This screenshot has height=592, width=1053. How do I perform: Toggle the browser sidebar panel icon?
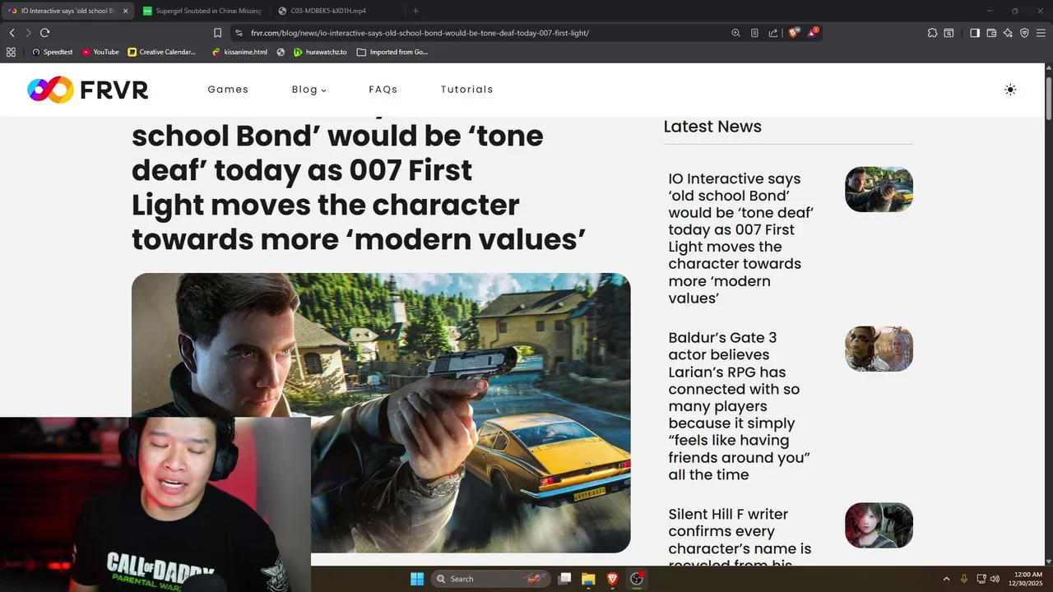(x=975, y=33)
